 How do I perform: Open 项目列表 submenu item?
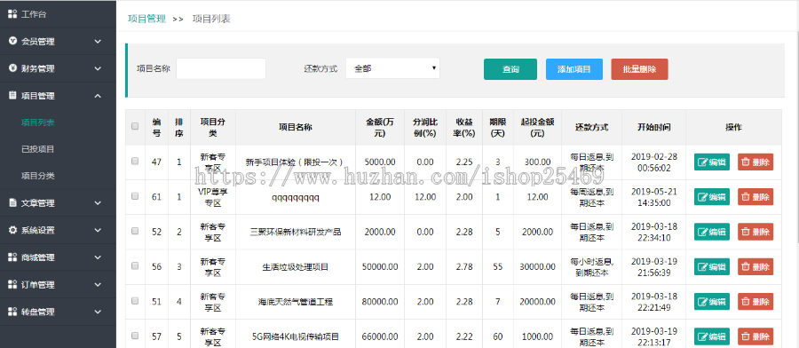click(37, 123)
